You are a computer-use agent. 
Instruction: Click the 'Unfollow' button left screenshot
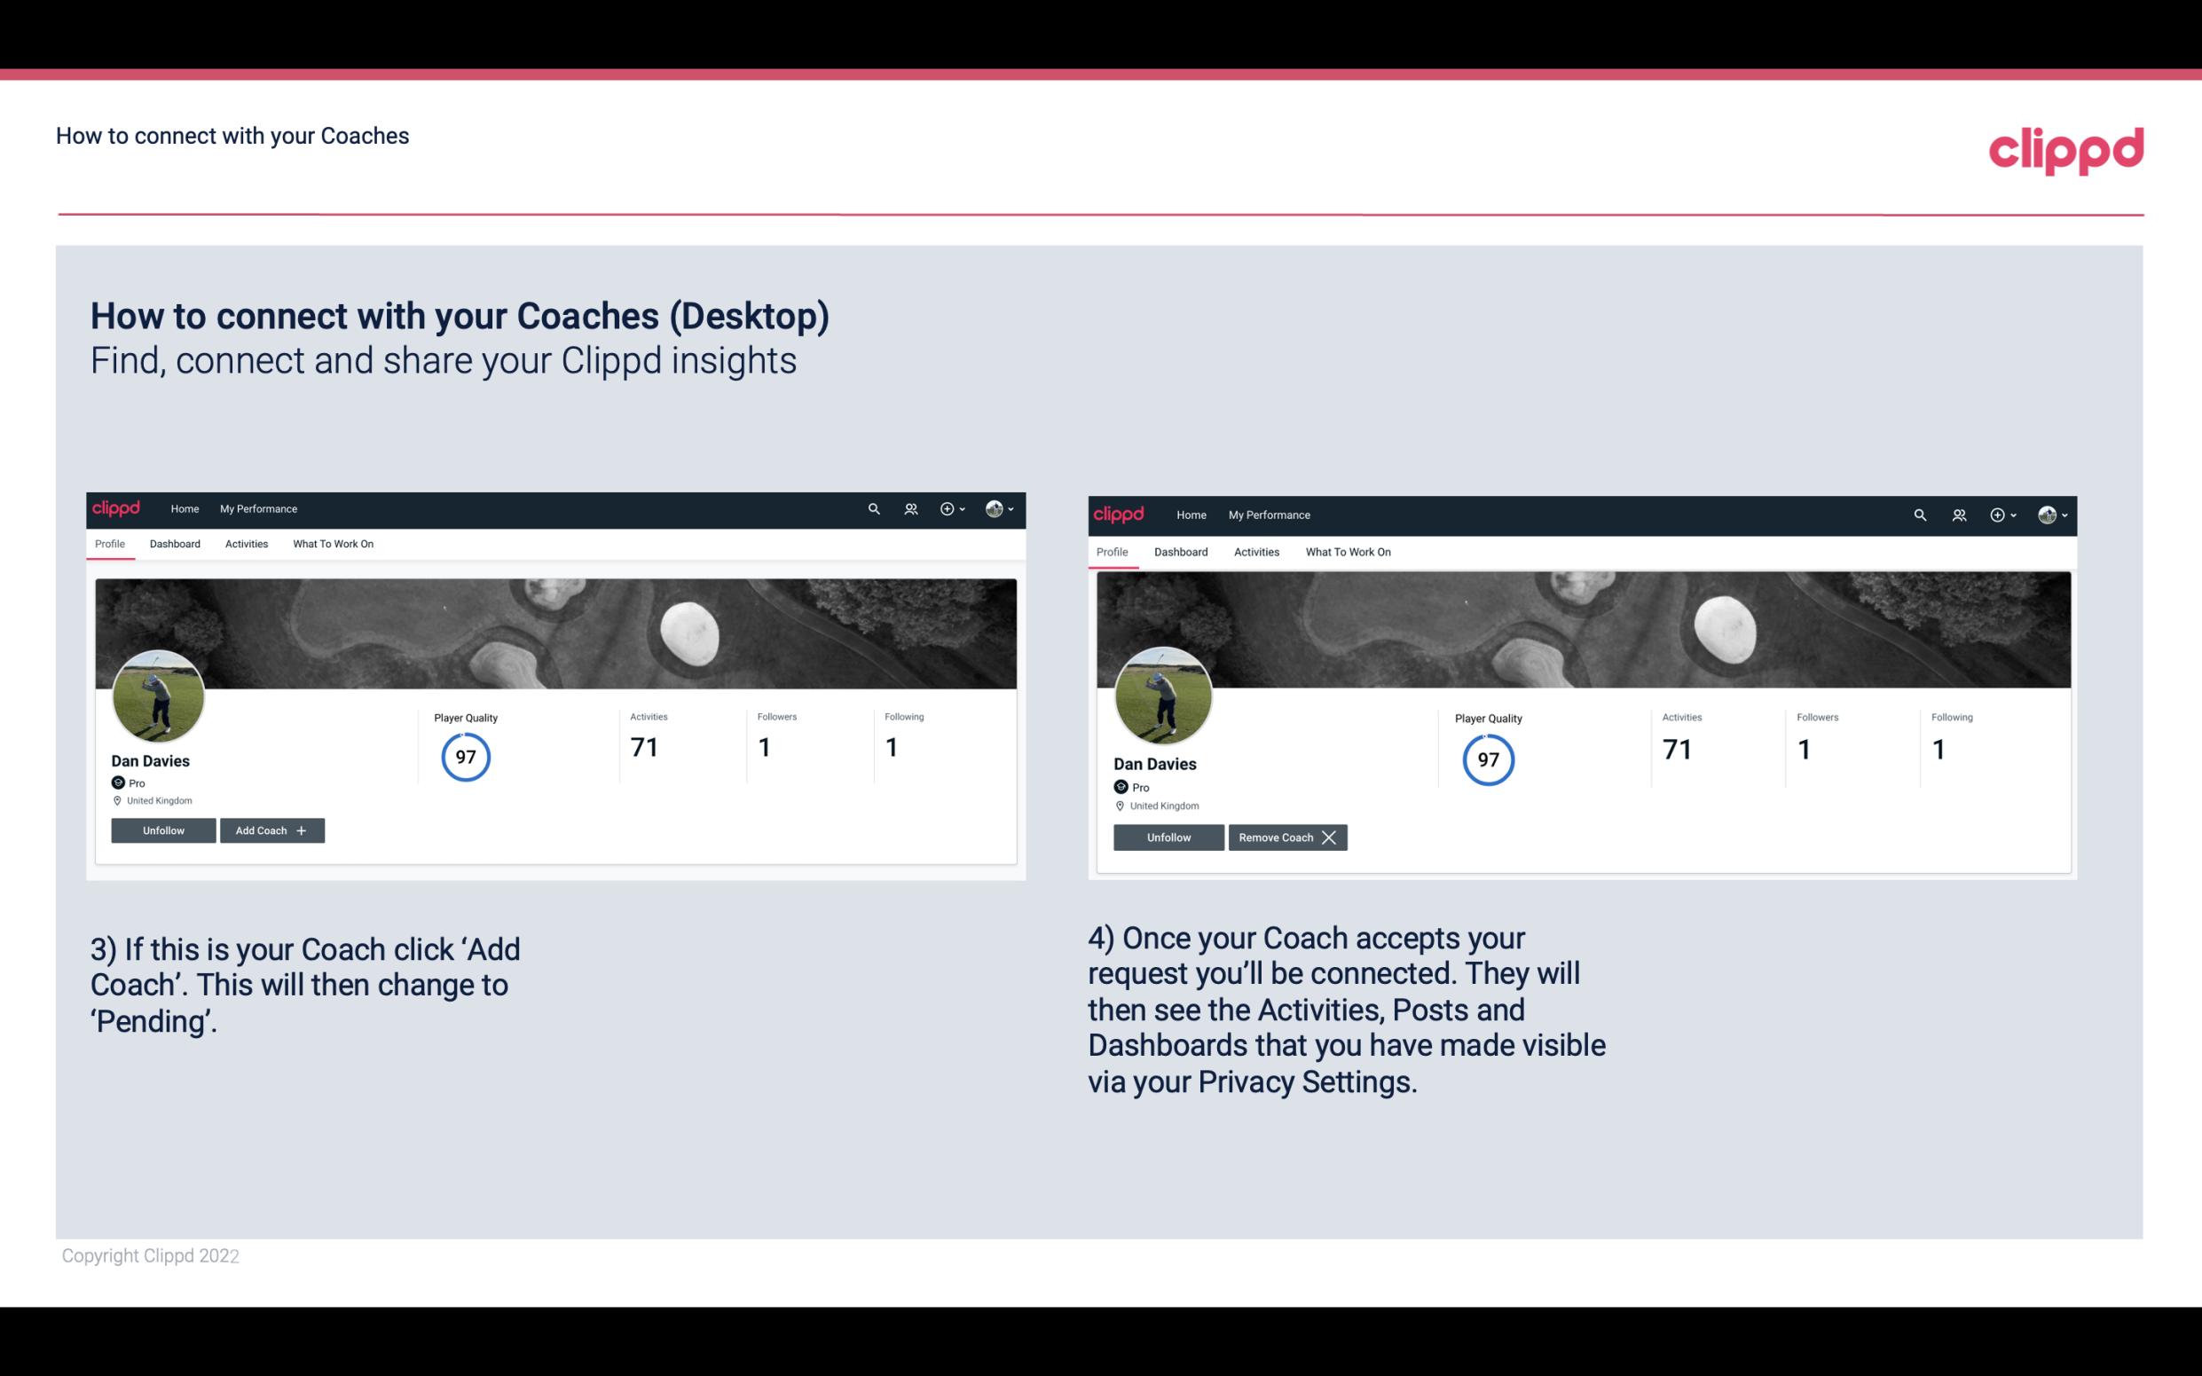point(163,830)
